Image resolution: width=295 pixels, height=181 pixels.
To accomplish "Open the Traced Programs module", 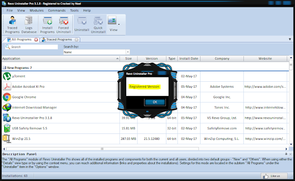I will [12, 24].
